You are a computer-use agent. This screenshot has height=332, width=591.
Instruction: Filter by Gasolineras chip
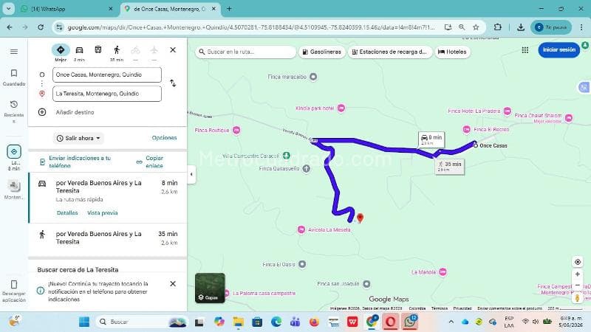[322, 52]
